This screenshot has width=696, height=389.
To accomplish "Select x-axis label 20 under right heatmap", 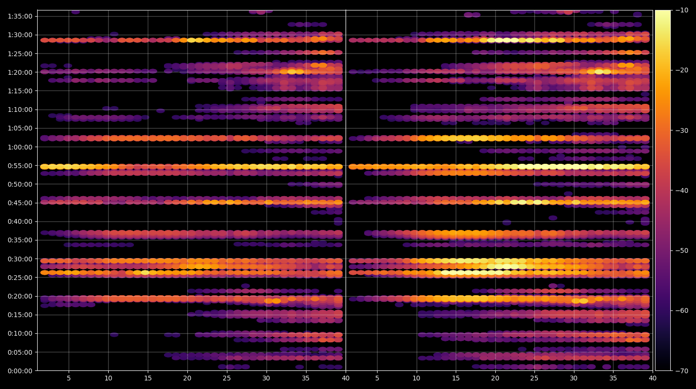I will (x=495, y=379).
